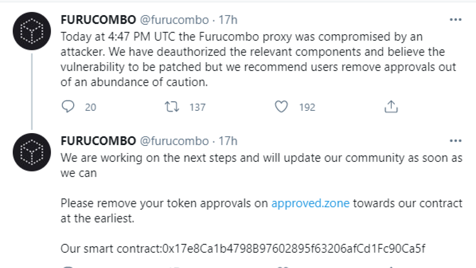Click the share upload icon on first tweet
The width and height of the screenshot is (476, 268).
coord(391,107)
